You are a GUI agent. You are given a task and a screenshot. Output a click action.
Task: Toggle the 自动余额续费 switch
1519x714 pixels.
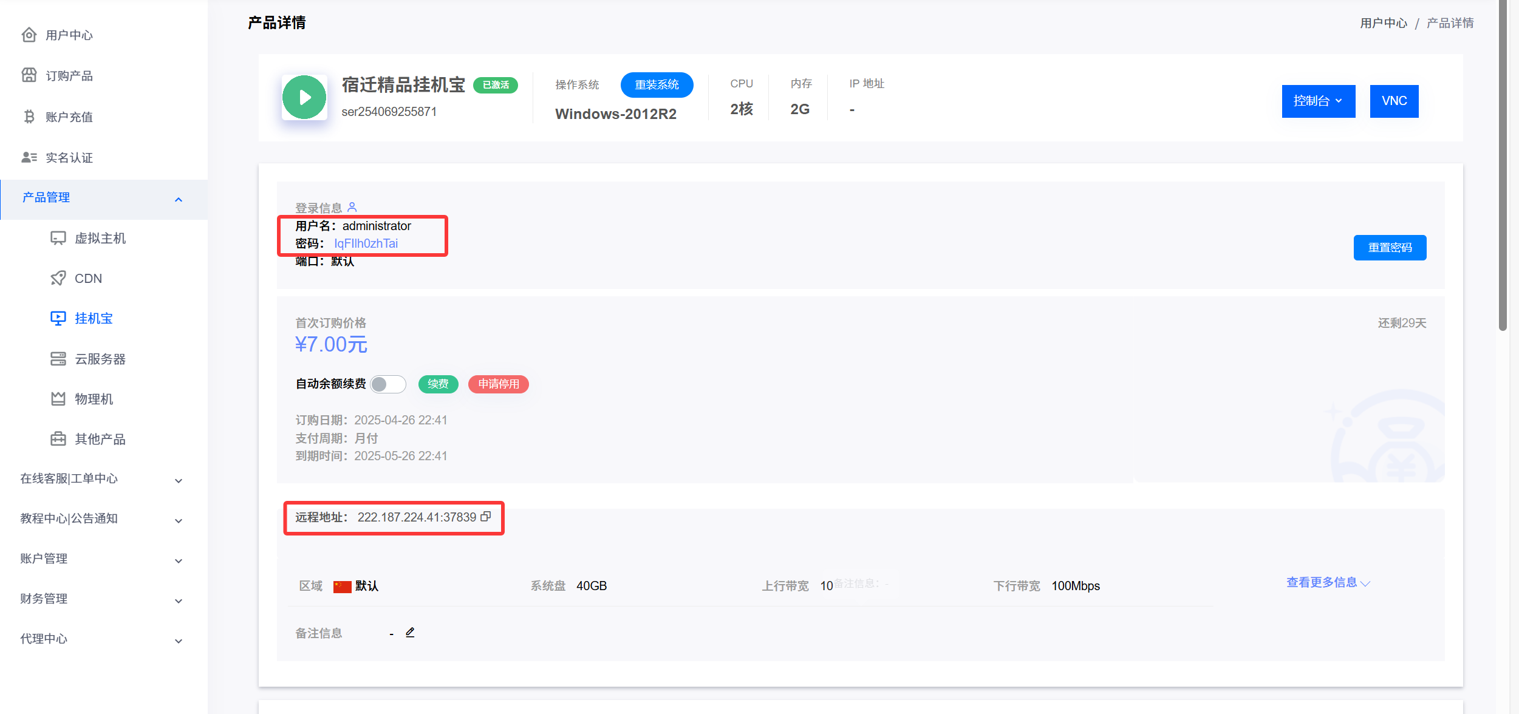(388, 384)
